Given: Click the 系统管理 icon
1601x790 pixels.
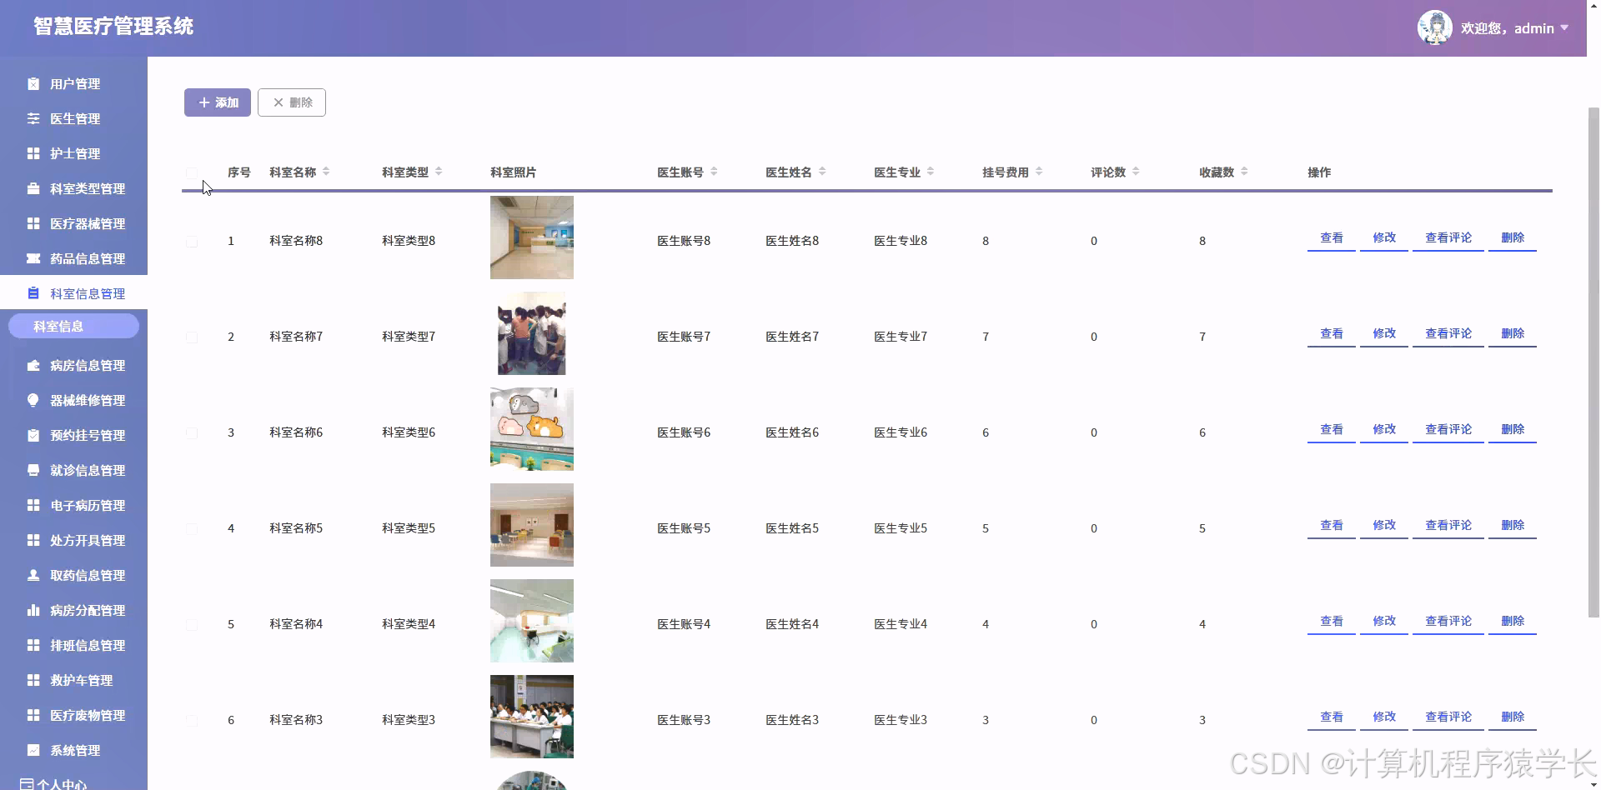Looking at the screenshot, I should click(33, 750).
